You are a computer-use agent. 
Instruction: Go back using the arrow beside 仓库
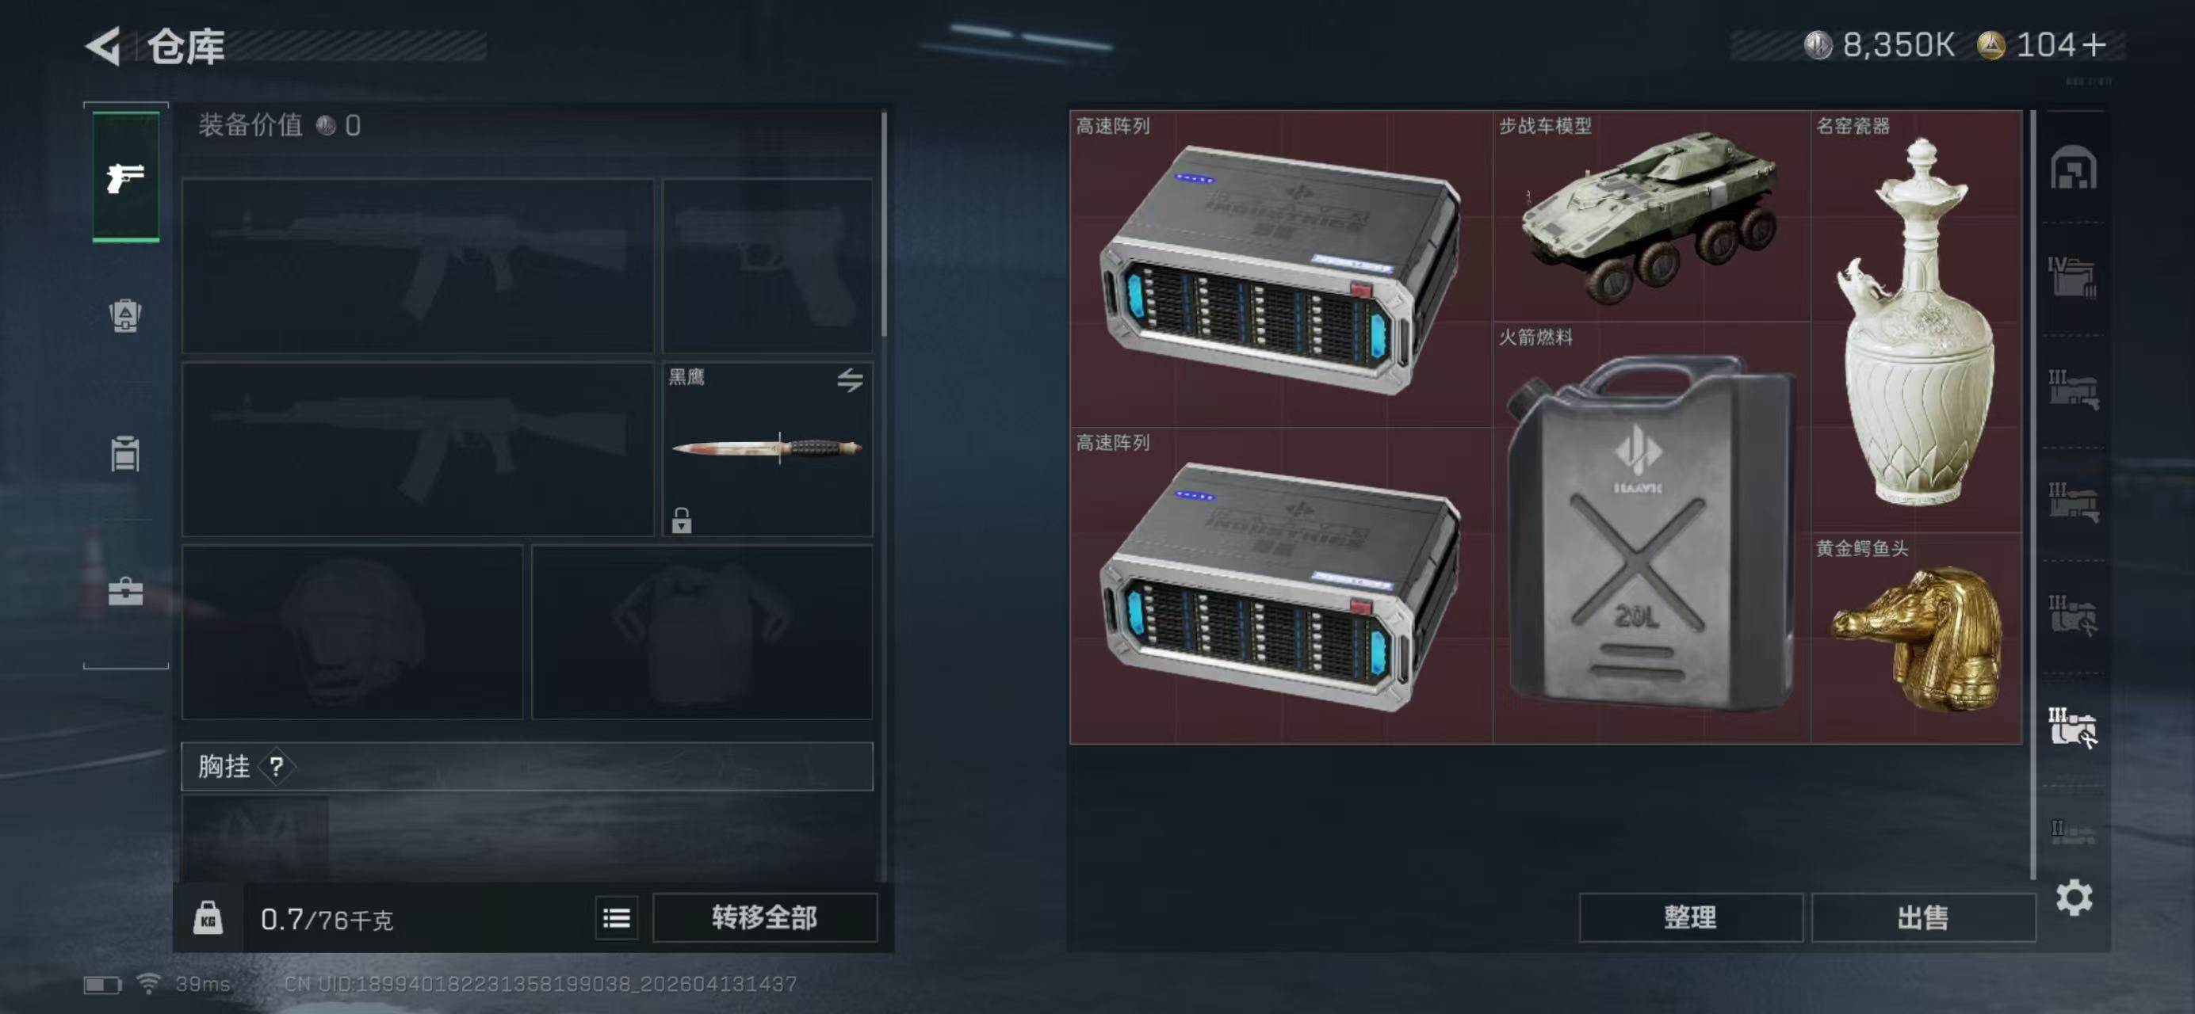pos(104,46)
